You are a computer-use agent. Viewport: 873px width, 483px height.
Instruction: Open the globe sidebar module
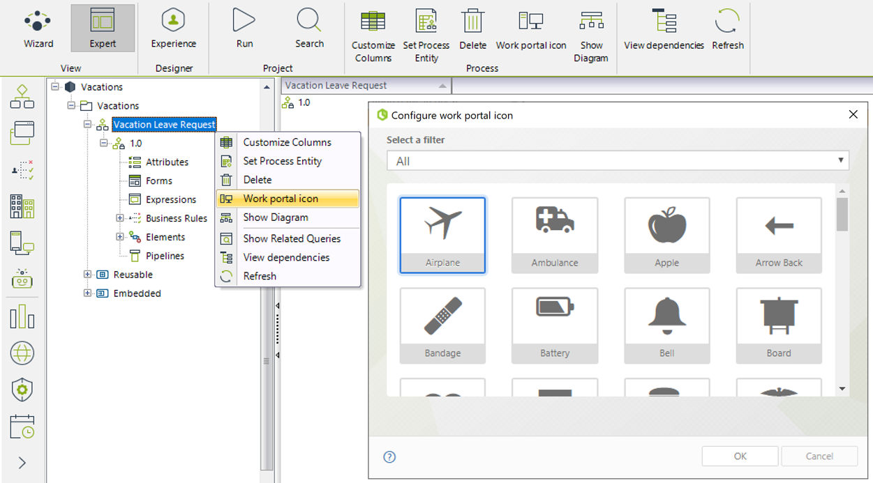coord(22,353)
